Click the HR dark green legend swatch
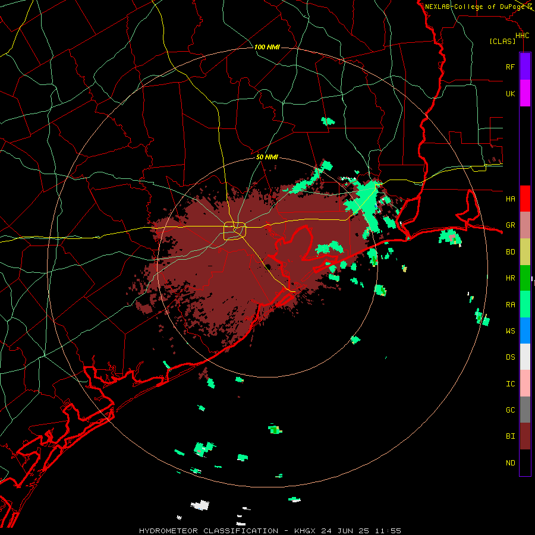 click(525, 278)
